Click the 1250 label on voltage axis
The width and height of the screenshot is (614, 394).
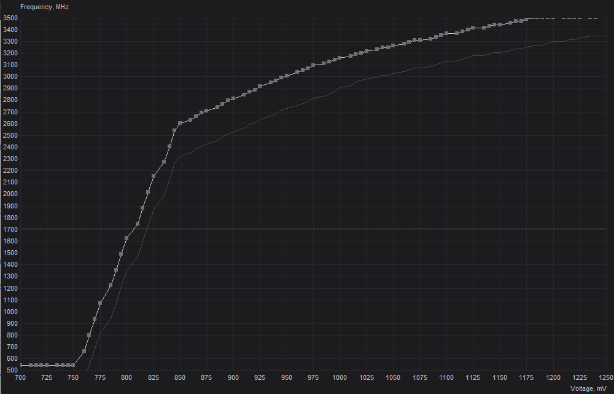click(606, 377)
